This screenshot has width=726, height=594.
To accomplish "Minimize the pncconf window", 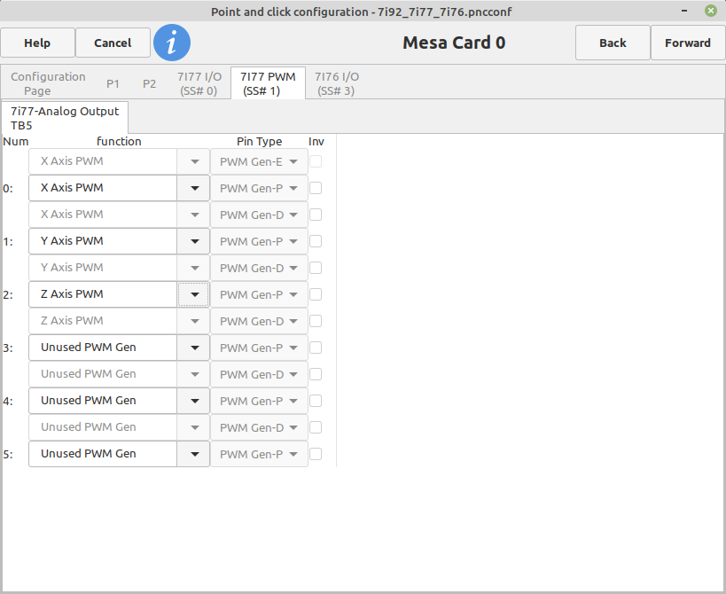I will click(x=684, y=11).
